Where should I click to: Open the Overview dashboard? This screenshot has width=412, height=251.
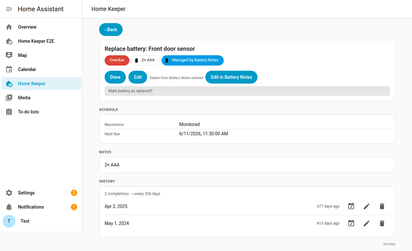click(41, 27)
